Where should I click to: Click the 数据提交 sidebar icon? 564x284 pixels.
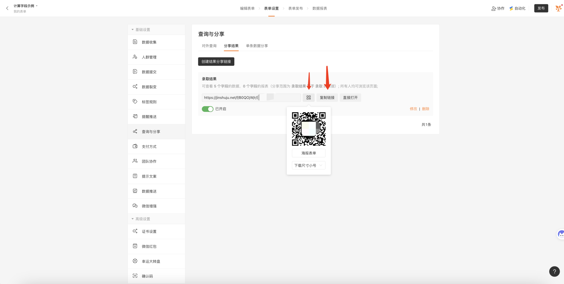[135, 72]
